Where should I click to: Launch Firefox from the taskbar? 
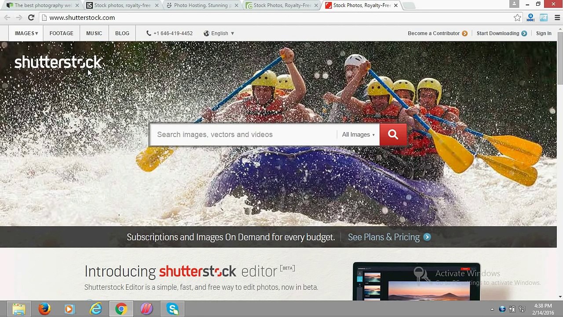coord(44,309)
